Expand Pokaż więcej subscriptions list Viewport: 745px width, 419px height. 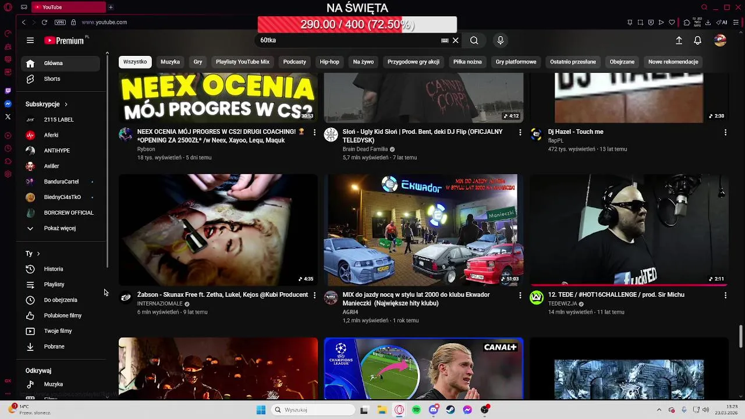click(60, 228)
